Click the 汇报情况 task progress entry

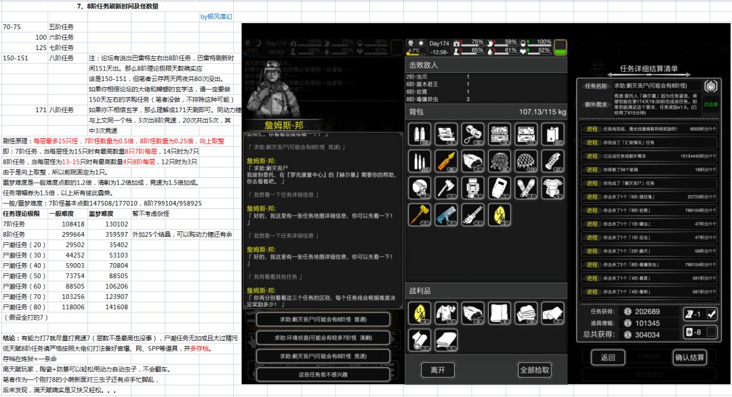[649, 143]
